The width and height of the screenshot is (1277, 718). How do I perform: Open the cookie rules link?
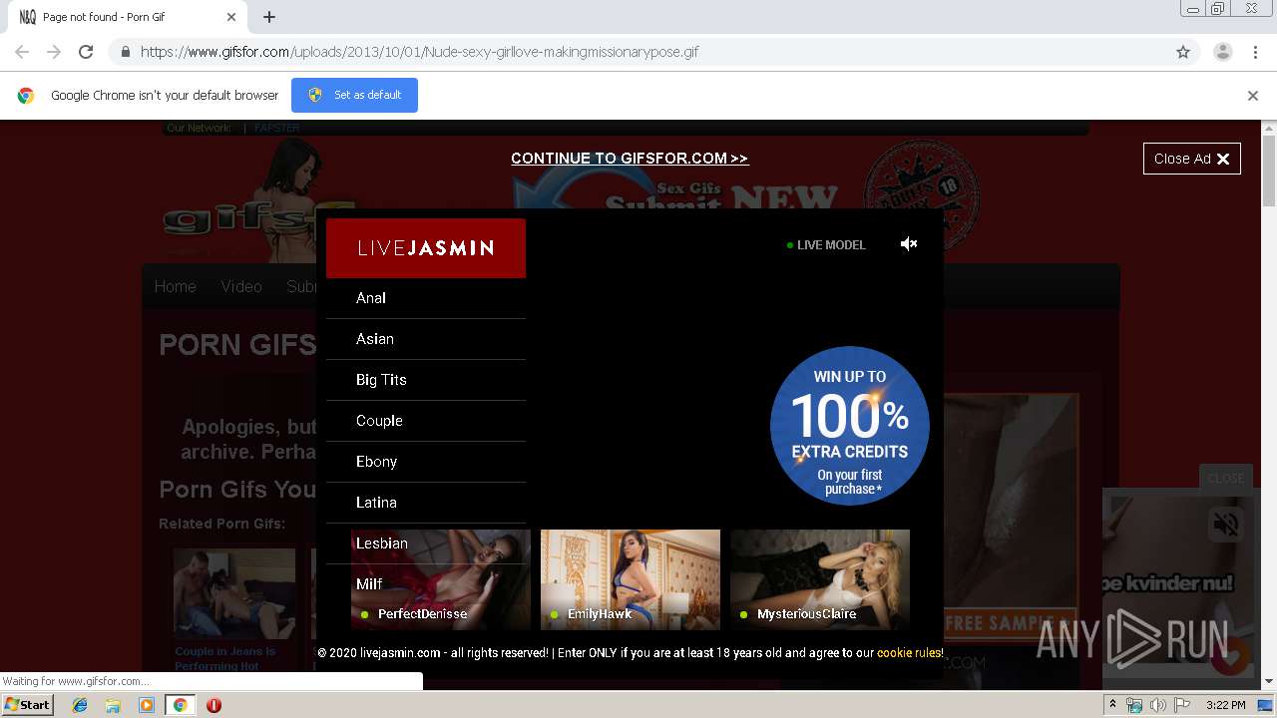[x=909, y=653]
